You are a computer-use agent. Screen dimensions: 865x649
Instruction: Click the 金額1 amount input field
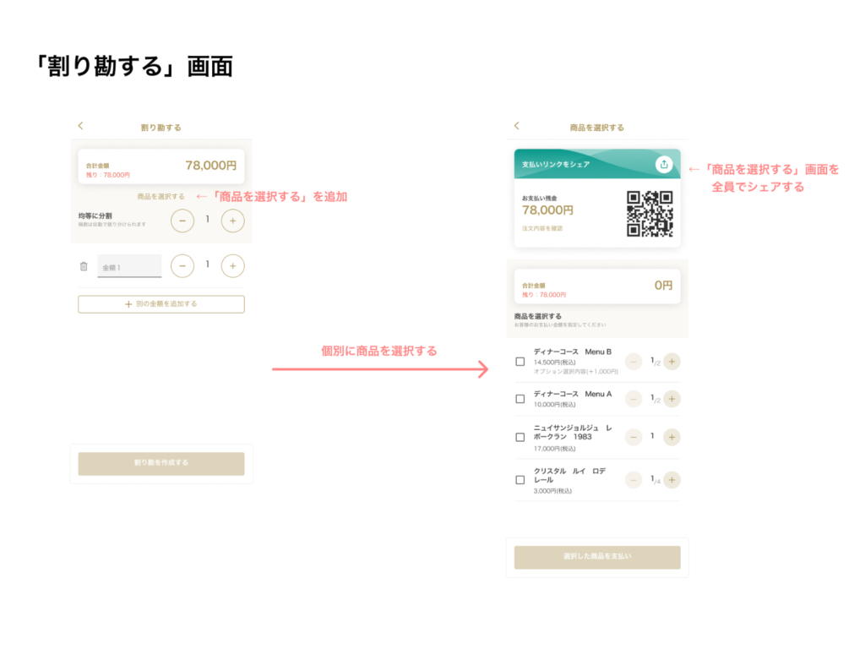(x=129, y=266)
